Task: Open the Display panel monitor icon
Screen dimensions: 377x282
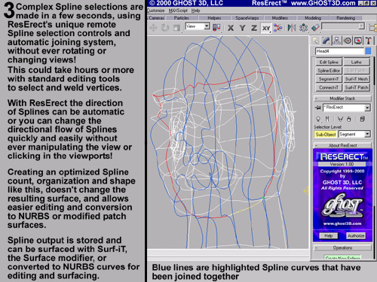Action: tap(358, 41)
